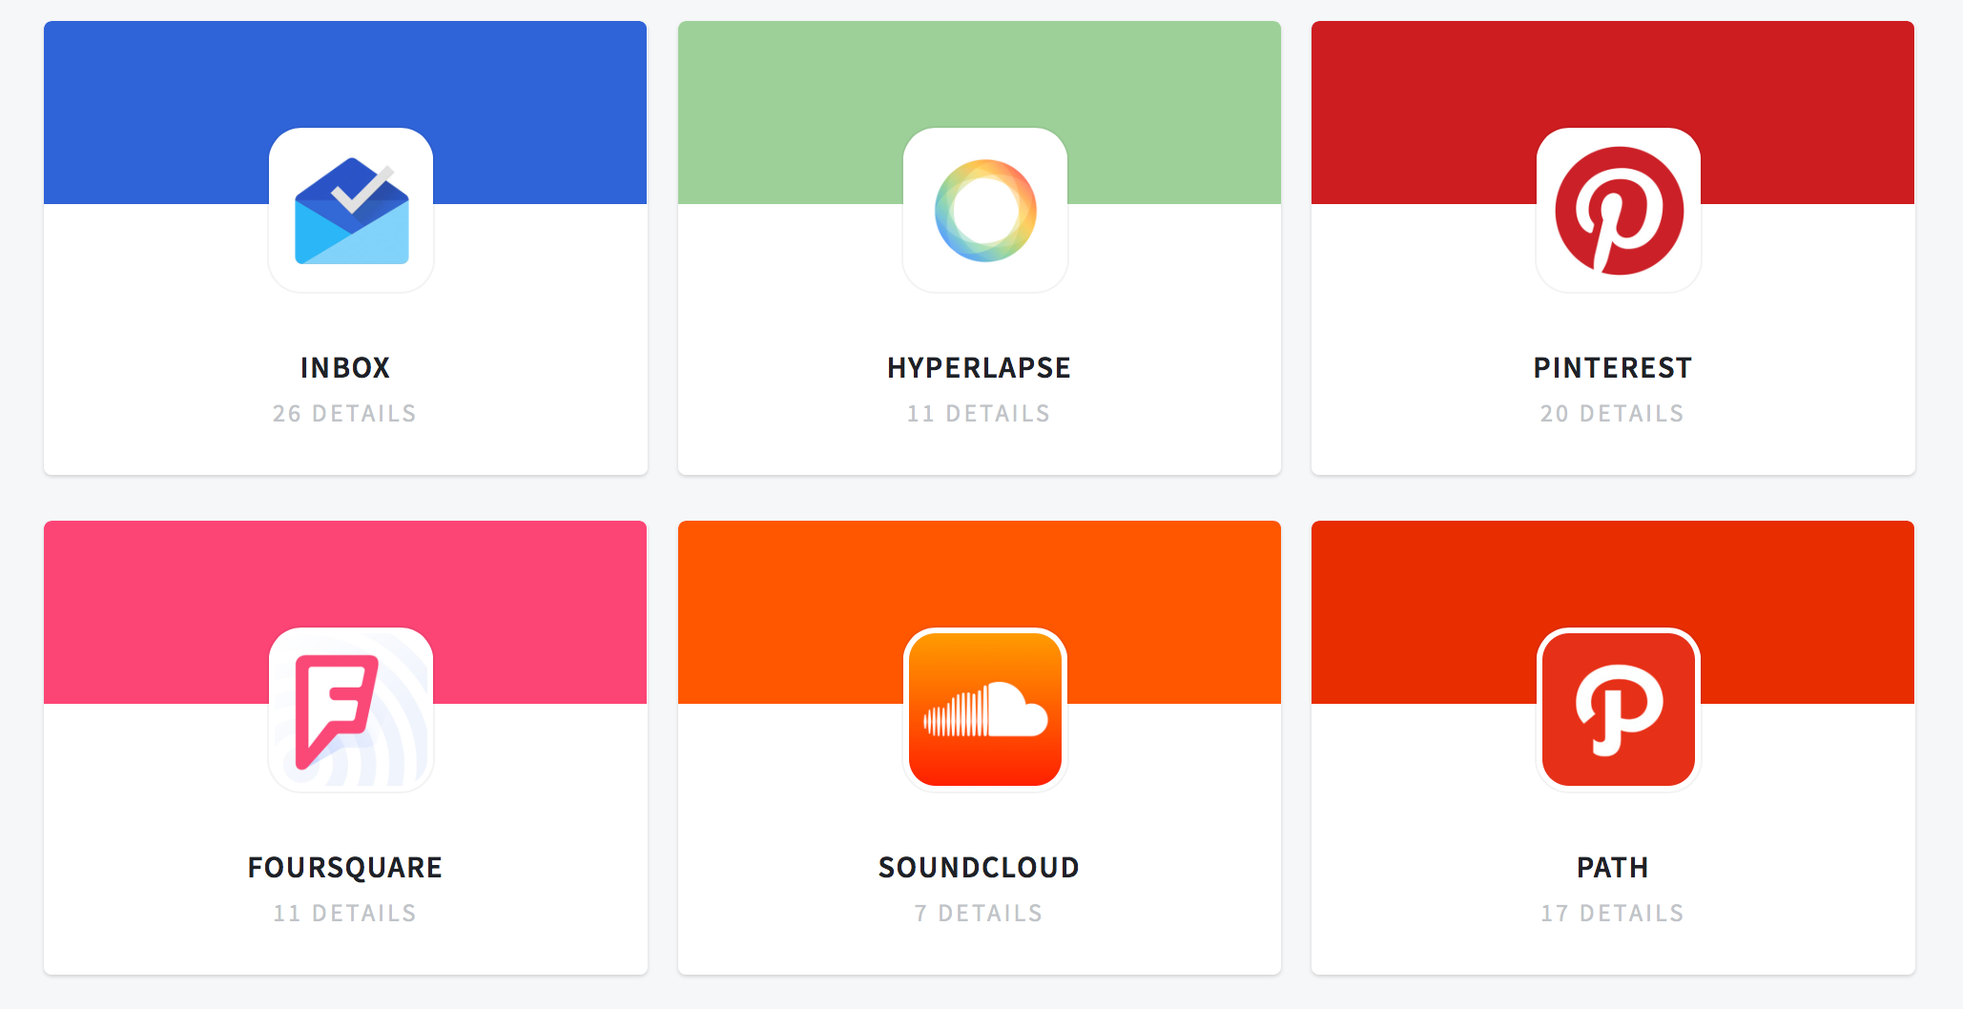Open the Foursquare F icon
This screenshot has height=1009, width=1963.
click(x=351, y=710)
